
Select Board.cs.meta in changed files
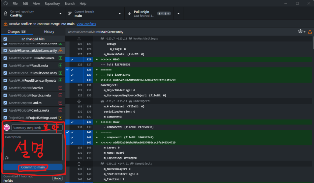tap(33, 95)
